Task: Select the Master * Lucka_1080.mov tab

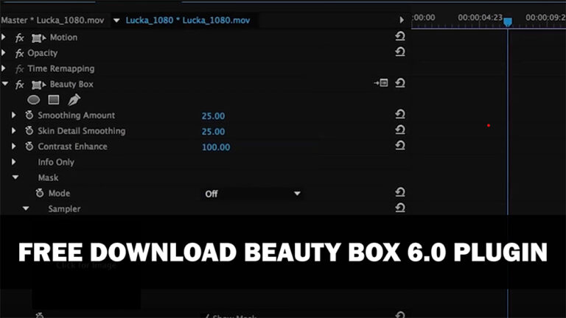Action: 53,20
